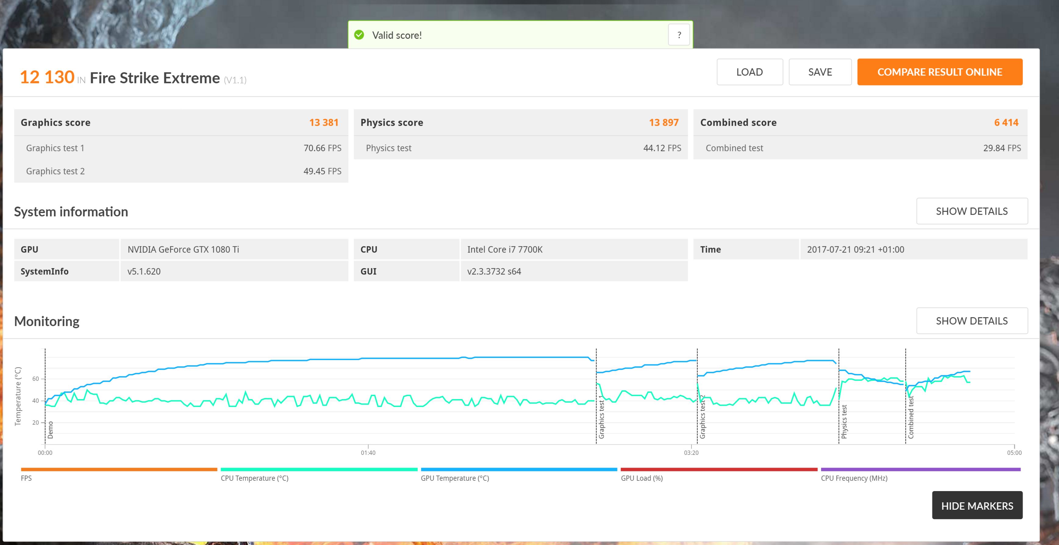Click the Monitoring section heading
1059x545 pixels.
point(46,321)
